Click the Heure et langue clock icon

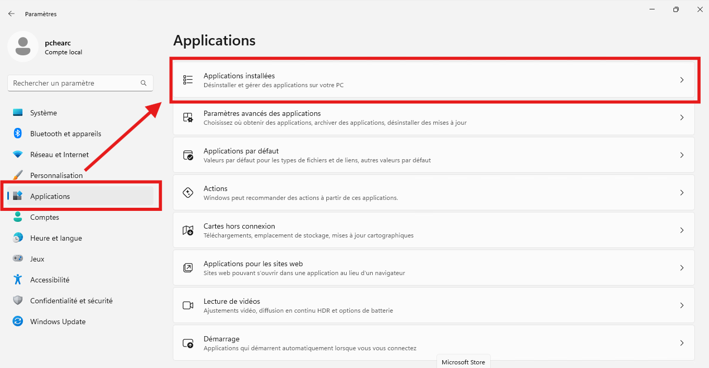coord(18,238)
